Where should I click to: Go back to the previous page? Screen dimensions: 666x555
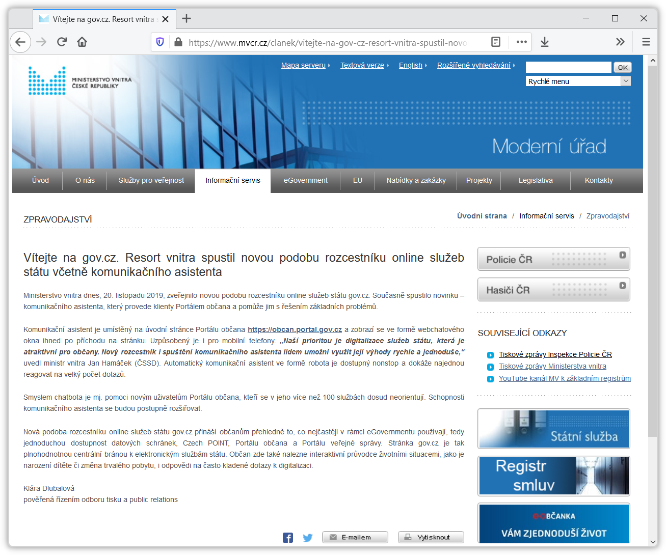(20, 42)
